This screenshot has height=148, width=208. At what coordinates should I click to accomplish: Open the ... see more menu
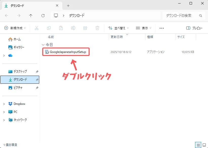coord(161,28)
